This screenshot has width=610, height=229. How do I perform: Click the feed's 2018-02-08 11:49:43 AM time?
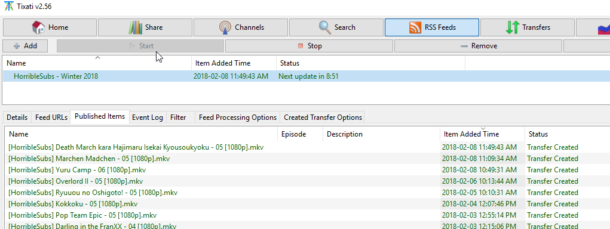point(231,76)
